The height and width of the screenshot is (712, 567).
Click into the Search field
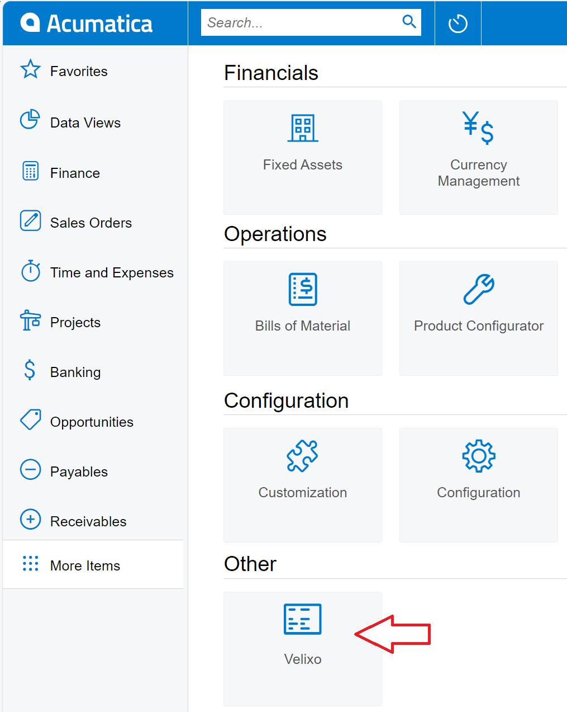pyautogui.click(x=301, y=22)
